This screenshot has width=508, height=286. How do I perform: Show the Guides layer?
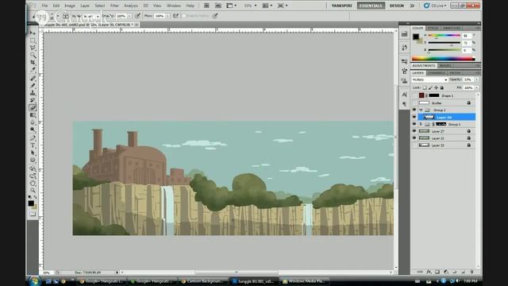click(x=414, y=102)
